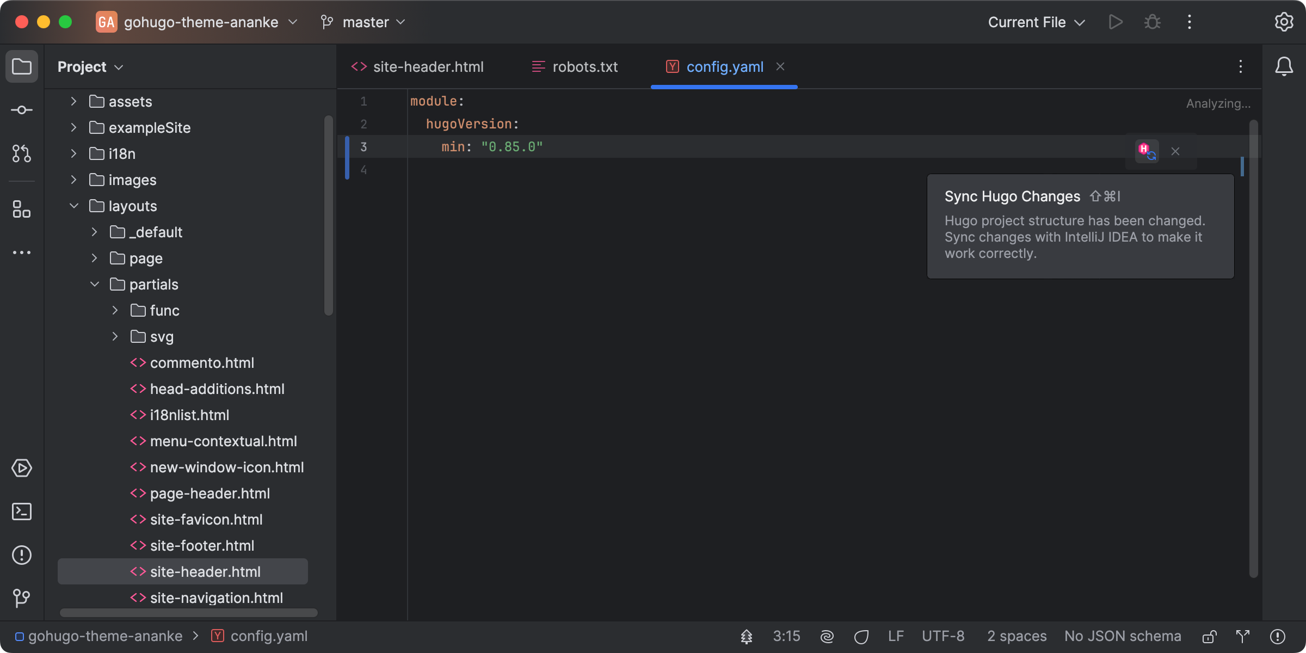Expand the _default folder
1306x653 pixels.
pos(95,232)
